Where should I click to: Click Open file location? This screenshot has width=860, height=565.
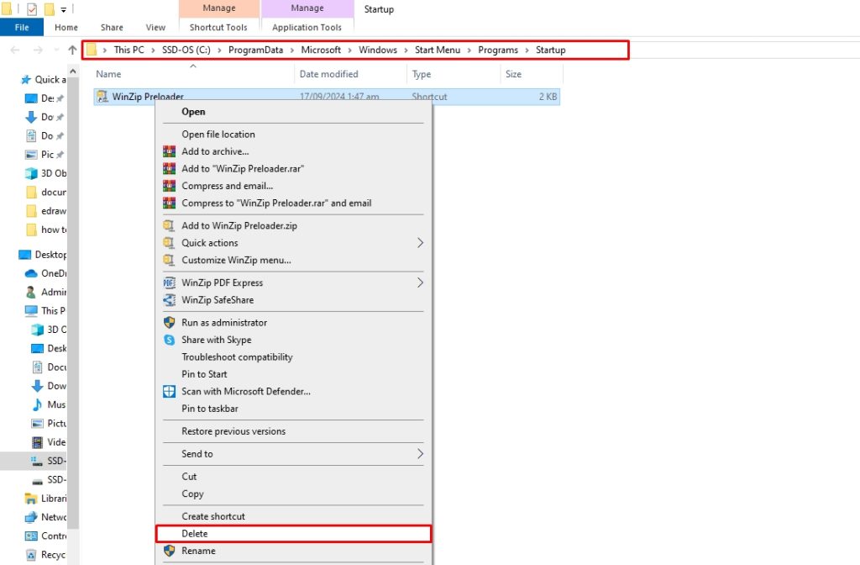click(293, 134)
